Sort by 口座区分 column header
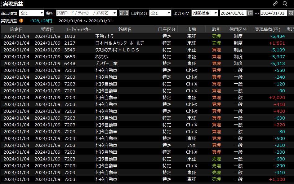This screenshot has width=294, height=184. [167, 29]
